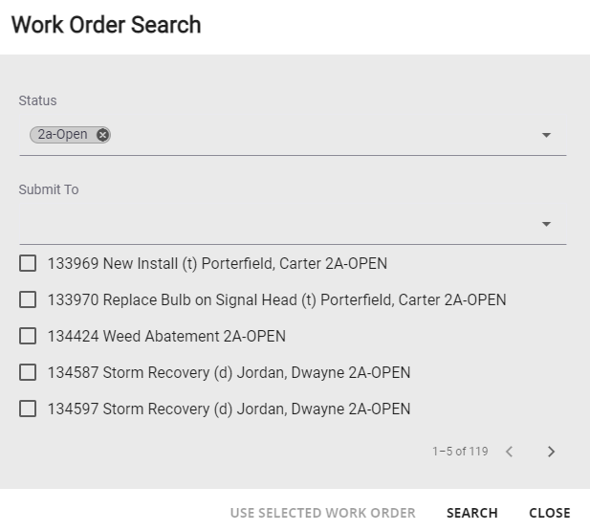Click the 1–5 of 119 pagination label
This screenshot has height=531, width=590.
pos(460,452)
